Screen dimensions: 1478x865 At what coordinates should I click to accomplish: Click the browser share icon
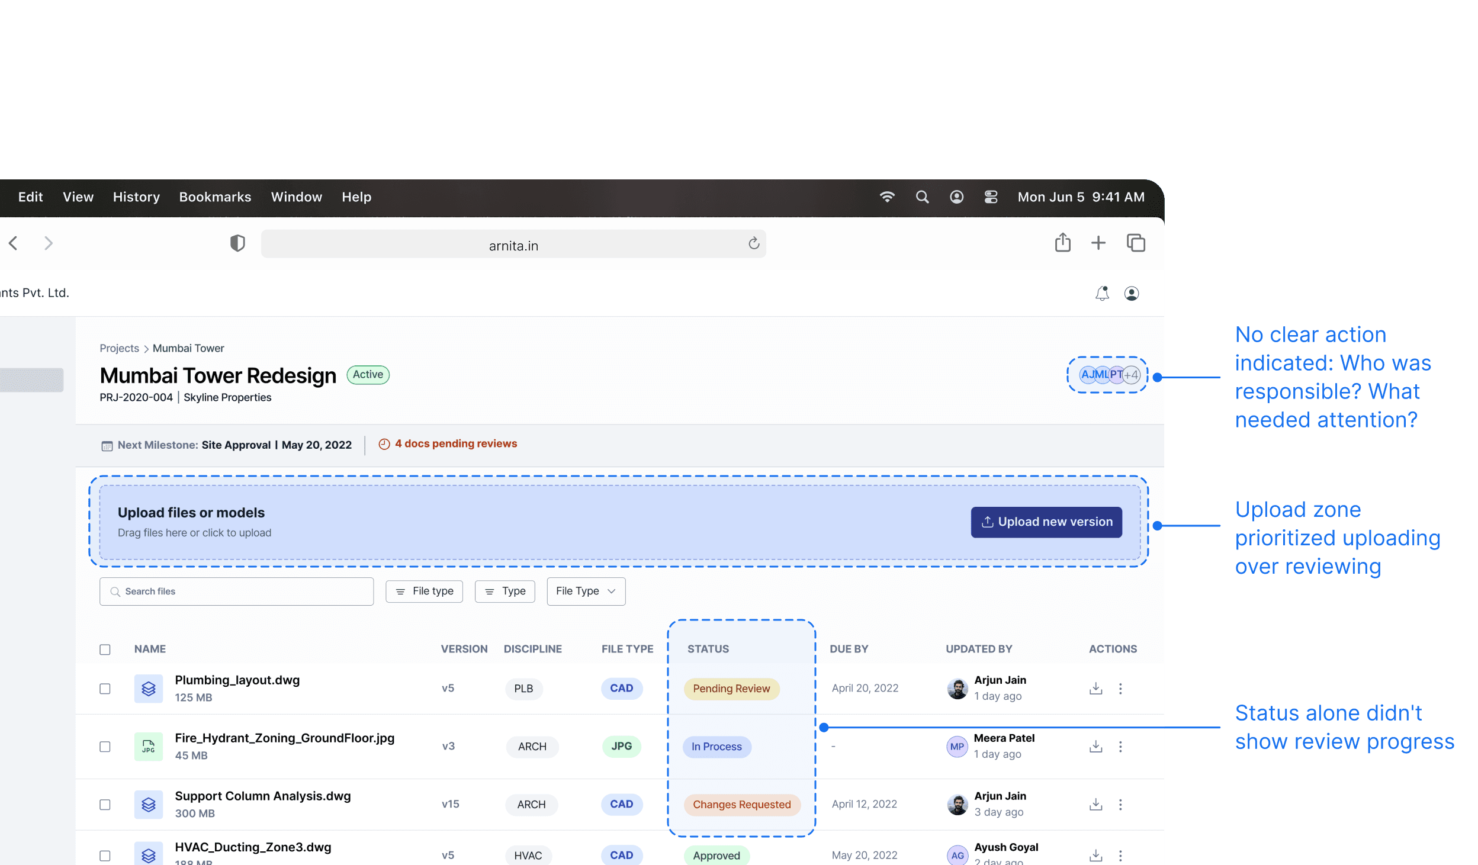click(1062, 243)
